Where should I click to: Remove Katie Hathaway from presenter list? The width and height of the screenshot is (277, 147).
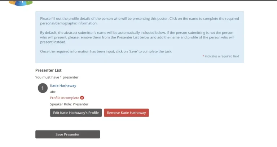pyautogui.click(x=126, y=113)
